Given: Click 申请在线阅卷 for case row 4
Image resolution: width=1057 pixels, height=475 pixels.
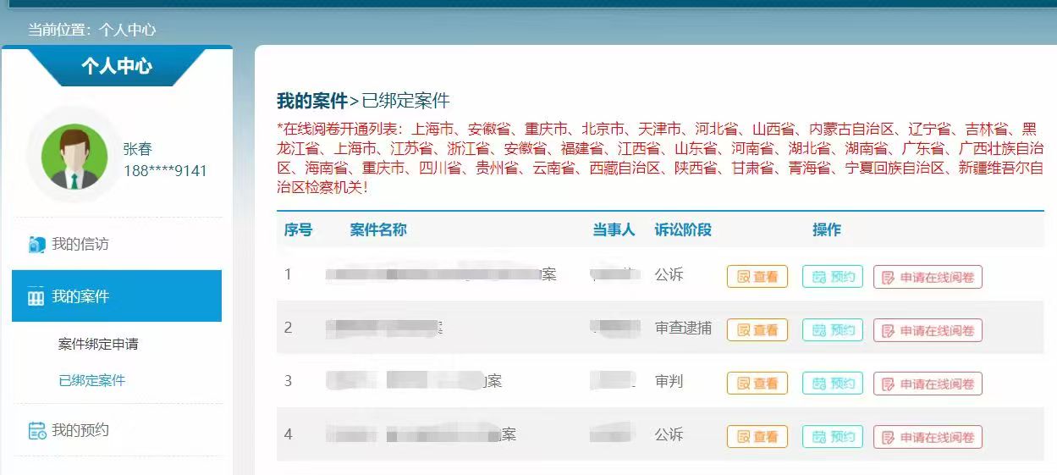Looking at the screenshot, I should pos(928,437).
